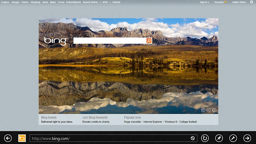The height and width of the screenshot is (144, 256).
Task: Search popular topic Internet Explorer
Action: pos(153,122)
